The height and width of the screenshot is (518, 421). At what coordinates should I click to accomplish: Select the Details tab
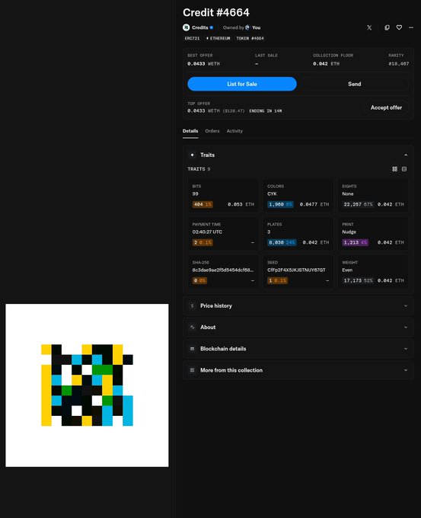190,131
